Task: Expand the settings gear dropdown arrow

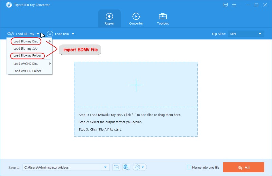Action: pos(143,167)
